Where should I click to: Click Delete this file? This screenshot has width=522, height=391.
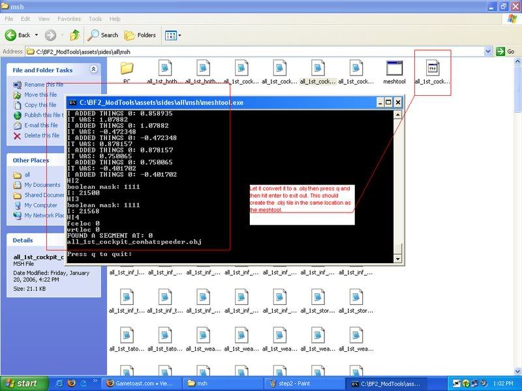(37, 136)
